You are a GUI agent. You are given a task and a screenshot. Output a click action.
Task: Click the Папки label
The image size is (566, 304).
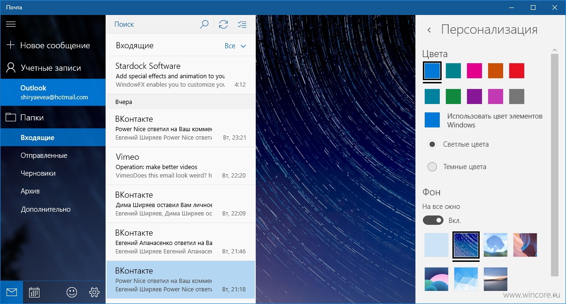click(x=32, y=118)
